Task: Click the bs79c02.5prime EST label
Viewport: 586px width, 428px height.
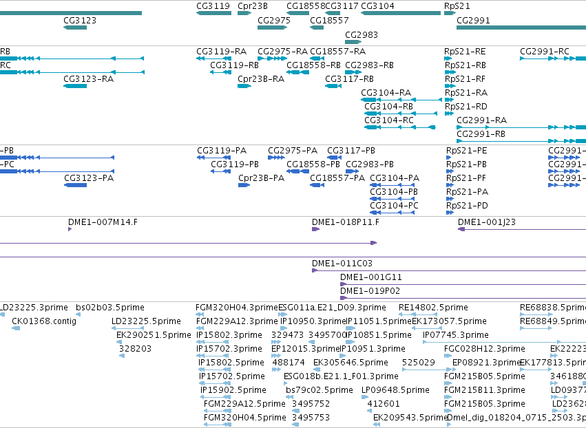Action: [x=320, y=390]
